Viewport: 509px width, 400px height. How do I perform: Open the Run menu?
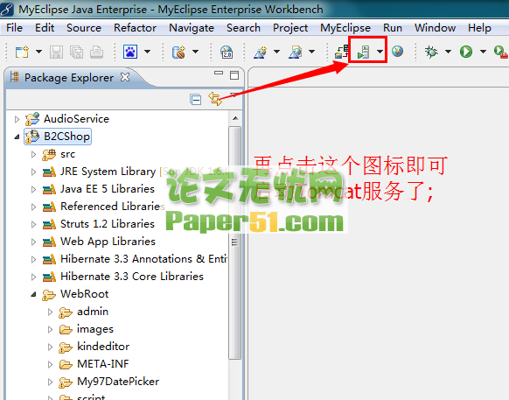[393, 28]
